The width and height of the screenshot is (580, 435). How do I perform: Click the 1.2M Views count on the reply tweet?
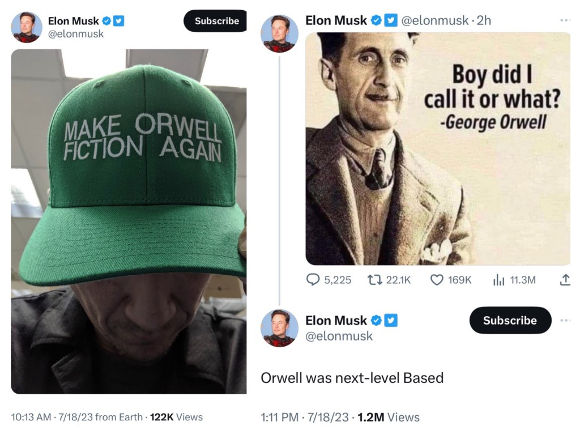389,417
